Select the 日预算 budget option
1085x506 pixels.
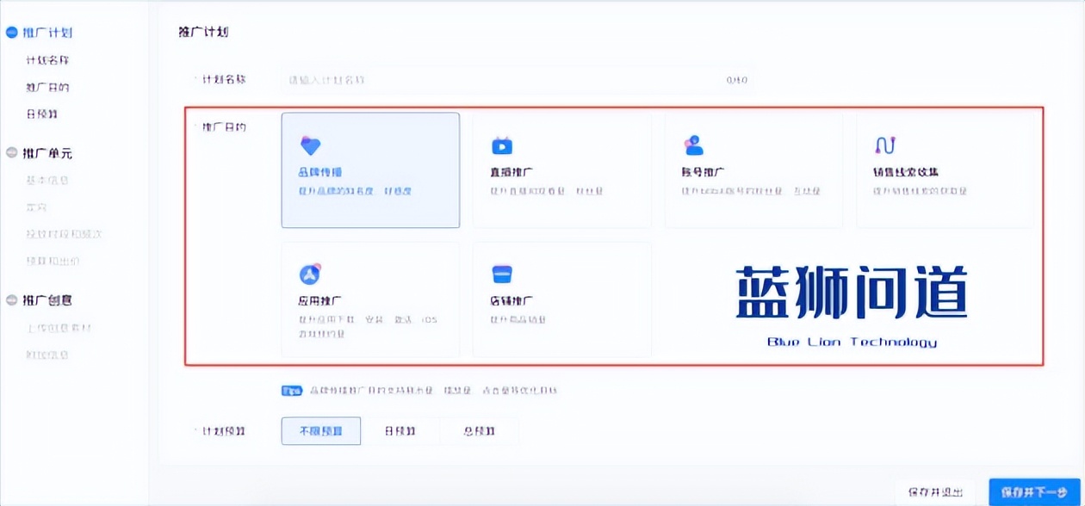coord(401,430)
